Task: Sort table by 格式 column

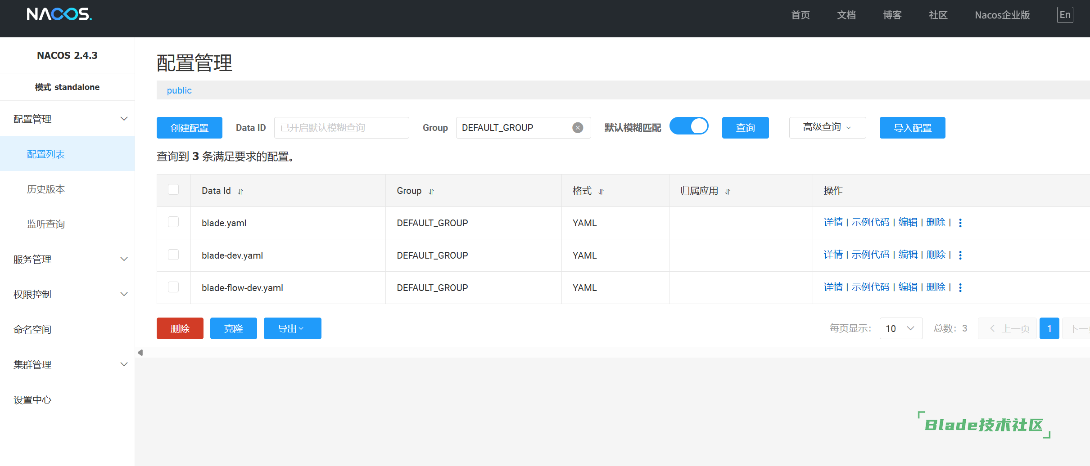Action: [601, 192]
